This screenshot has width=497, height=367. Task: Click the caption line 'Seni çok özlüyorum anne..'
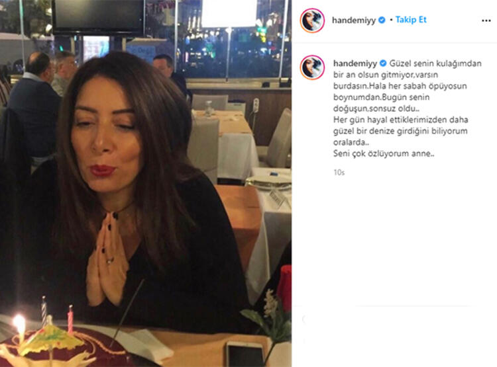point(384,154)
